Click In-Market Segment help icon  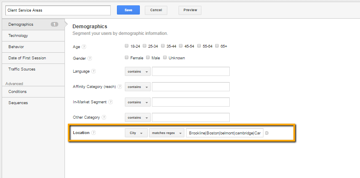[110, 102]
